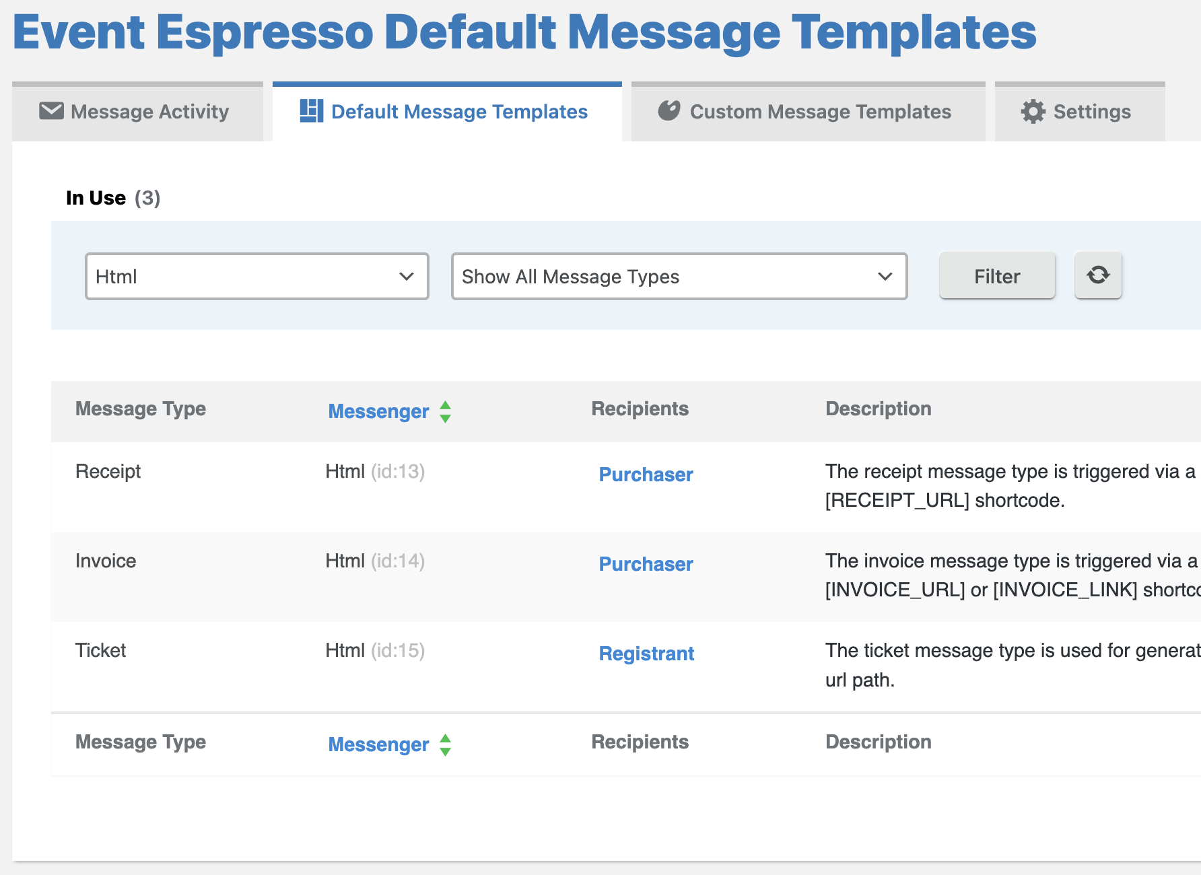Viewport: 1201px width, 875px height.
Task: Open the Purchaser link in Receipt row
Action: click(646, 475)
